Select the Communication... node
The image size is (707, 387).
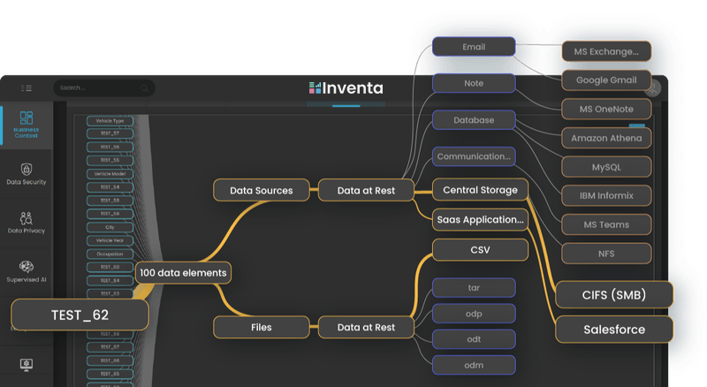point(474,156)
